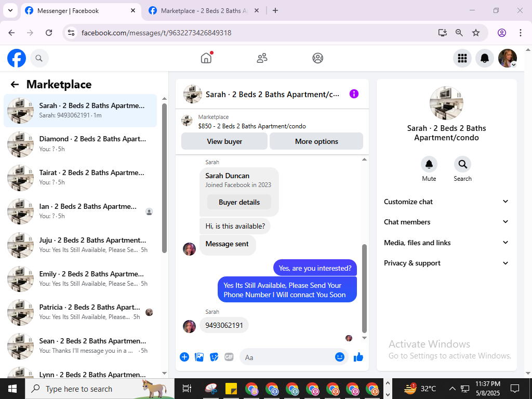532x399 pixels.
Task: Open the Sean conversation
Action: pyautogui.click(x=80, y=345)
